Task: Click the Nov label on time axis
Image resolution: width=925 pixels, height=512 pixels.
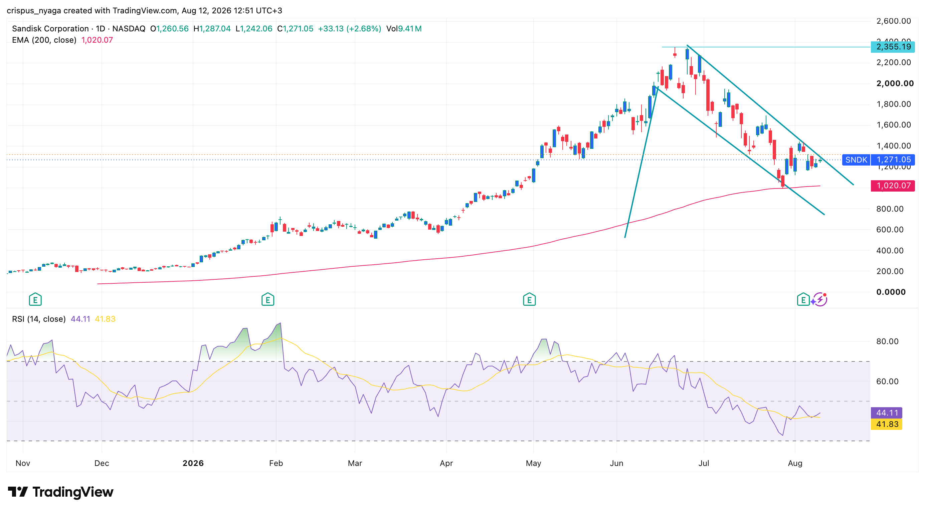Action: coord(23,463)
